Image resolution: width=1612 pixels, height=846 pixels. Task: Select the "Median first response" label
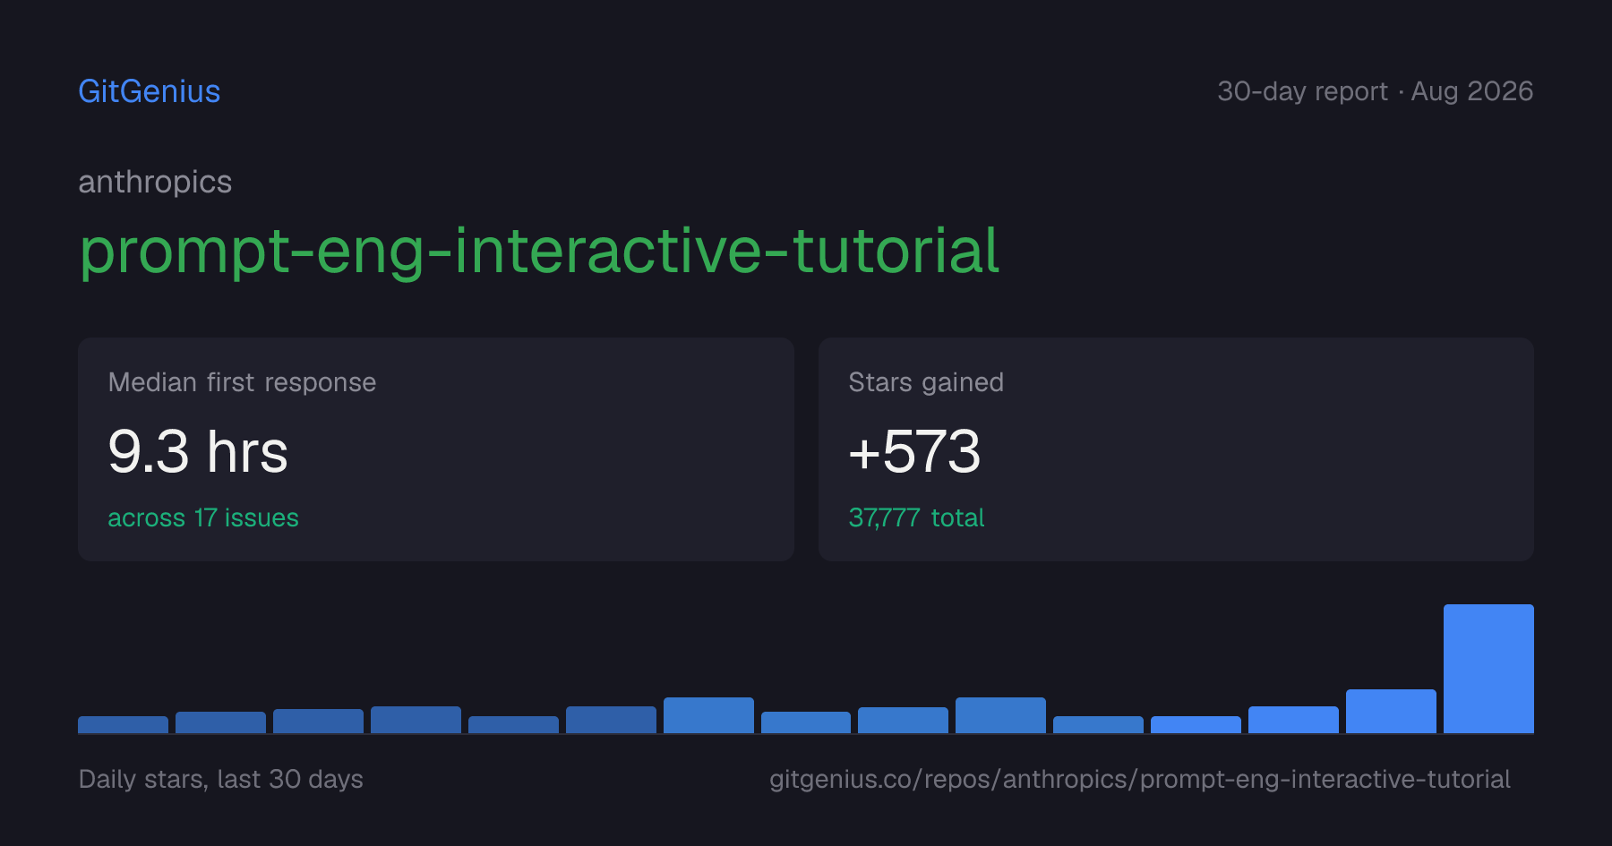point(242,382)
